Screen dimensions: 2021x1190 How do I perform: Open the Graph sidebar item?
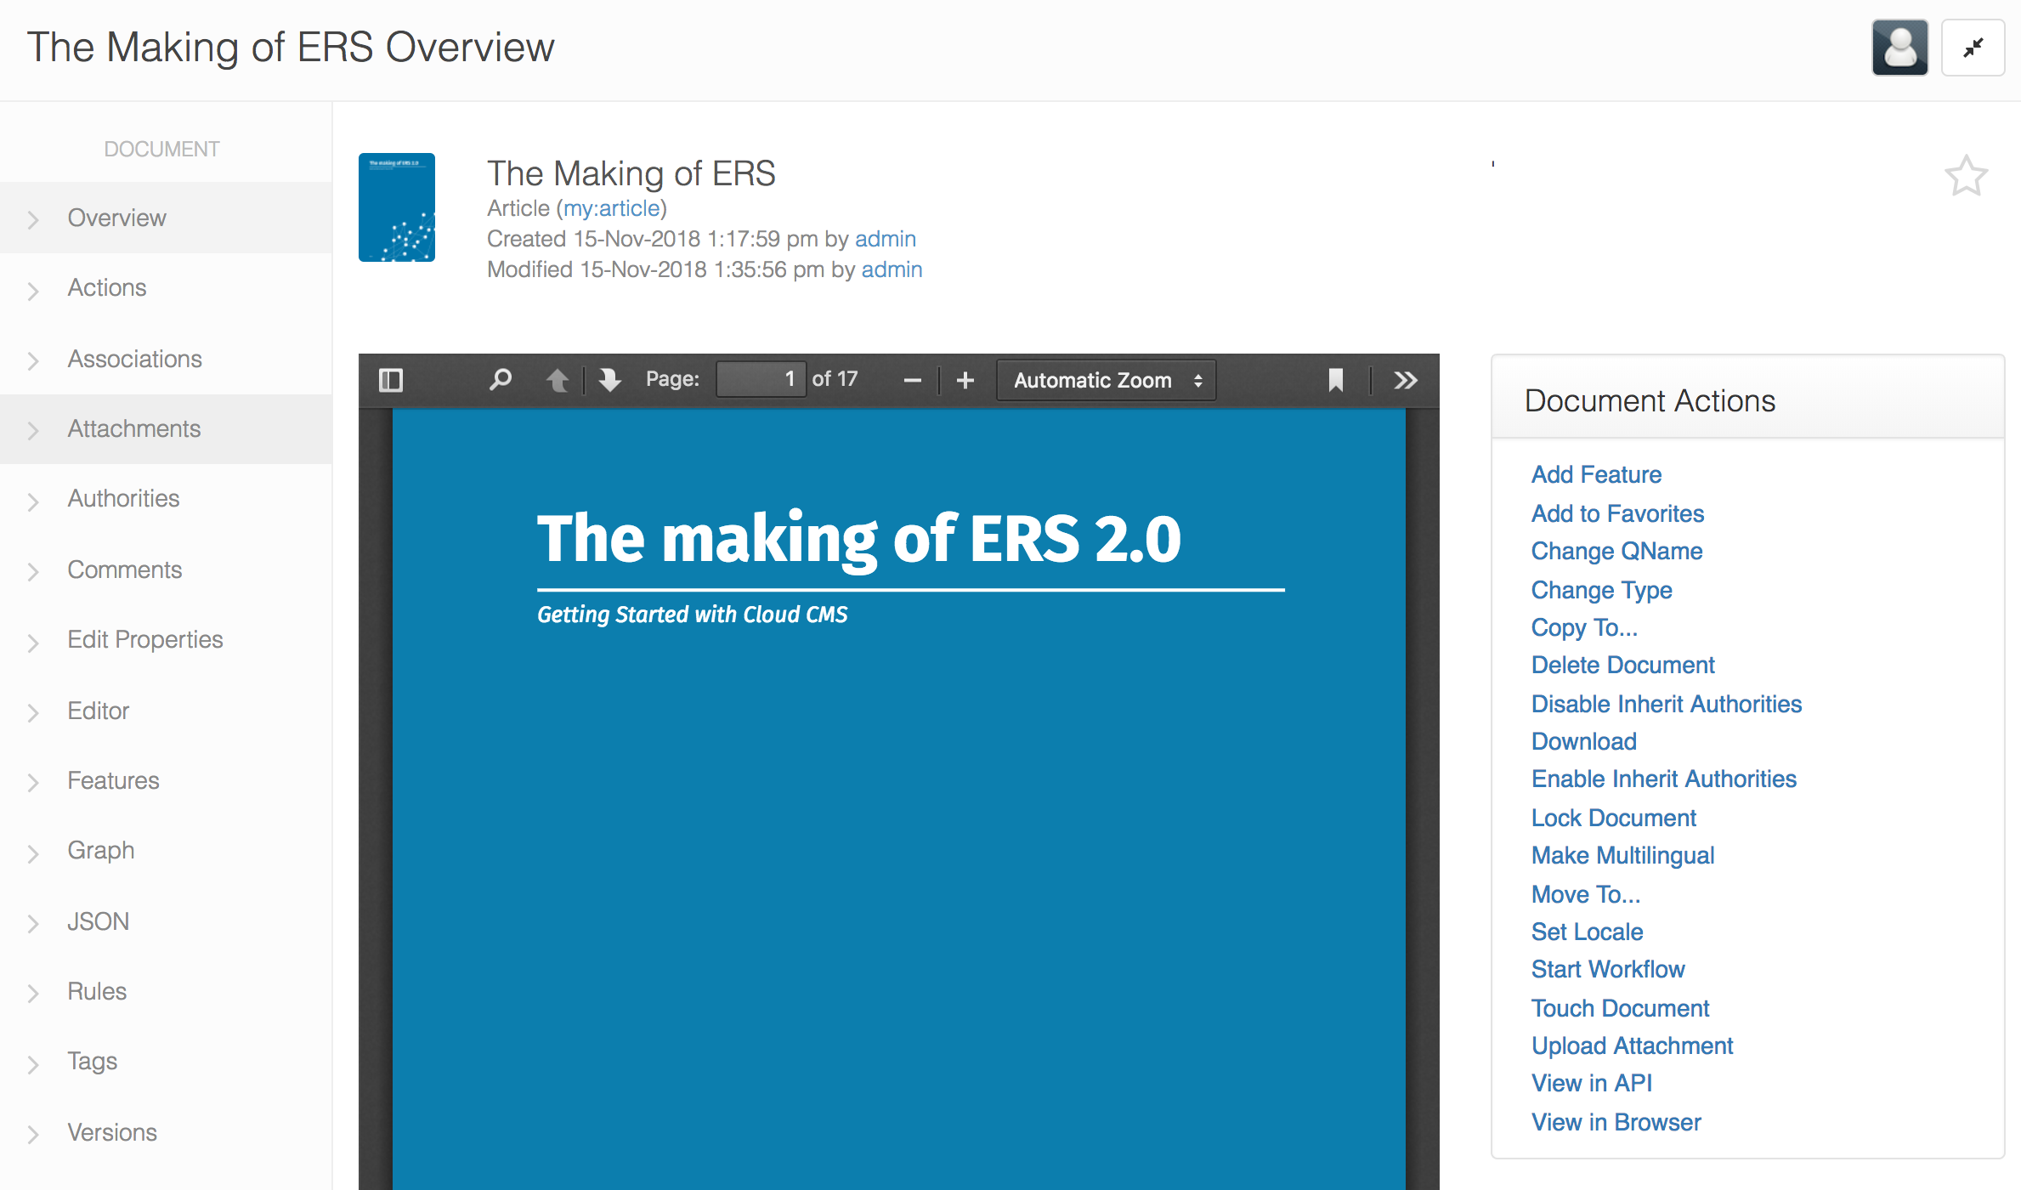tap(166, 851)
